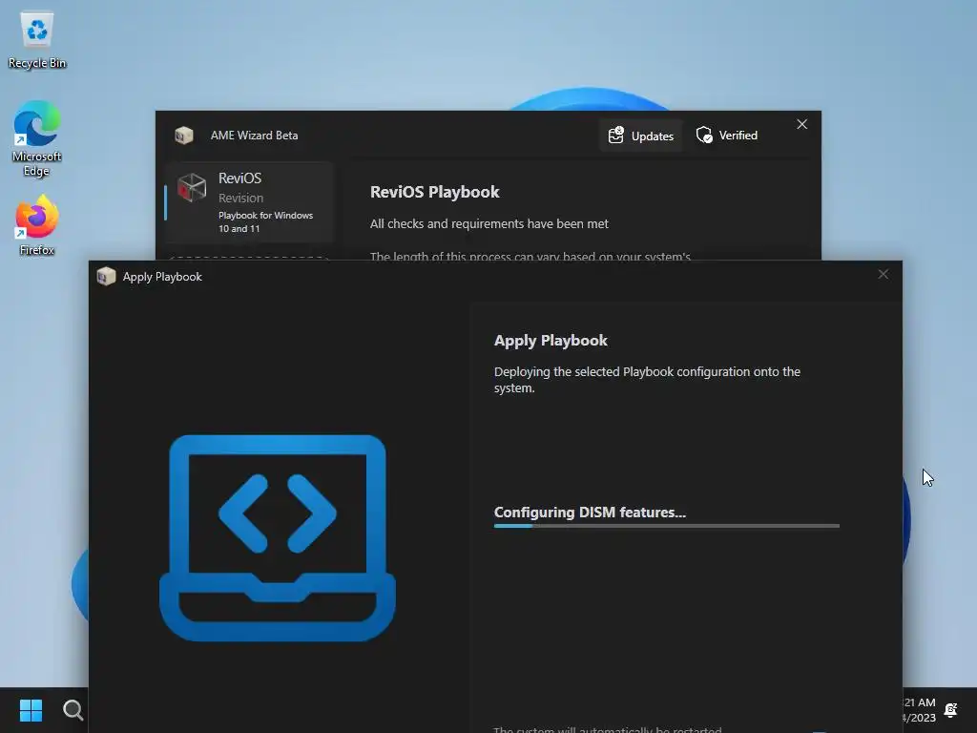The width and height of the screenshot is (977, 733).
Task: Open the notification bell in system tray
Action: 951,710
